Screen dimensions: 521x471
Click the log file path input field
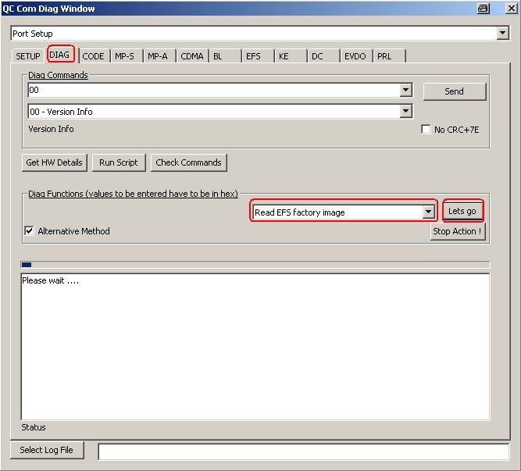pos(303,451)
